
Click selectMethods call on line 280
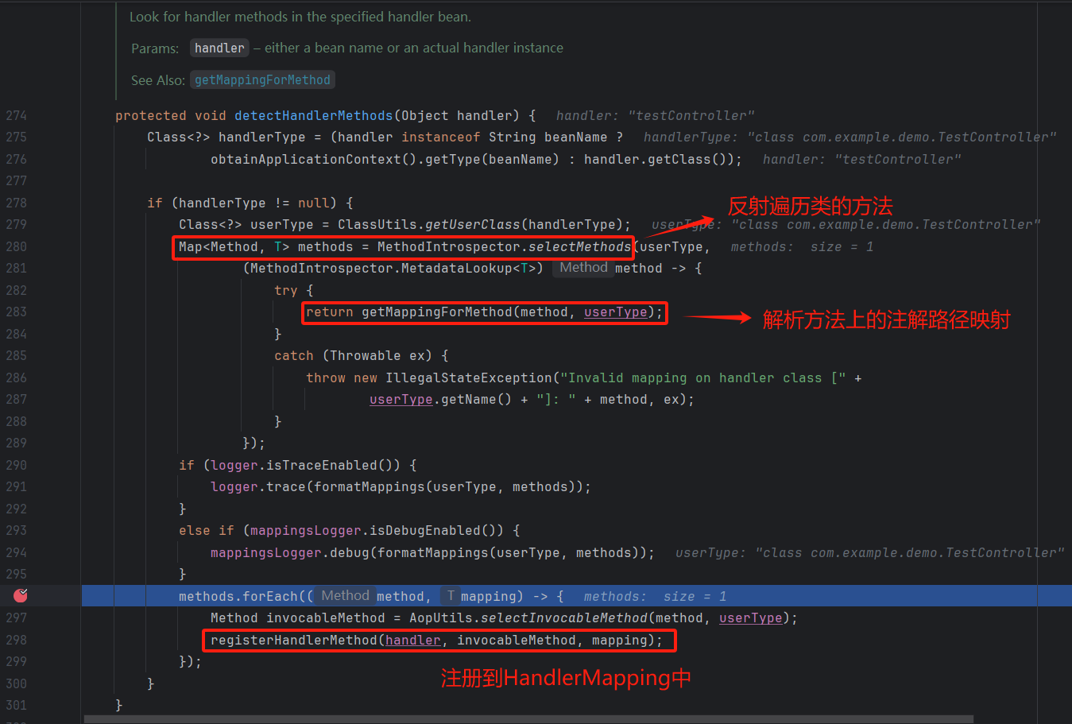tap(579, 247)
